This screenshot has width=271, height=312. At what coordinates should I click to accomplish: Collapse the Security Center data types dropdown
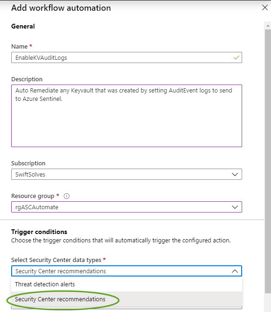(235, 271)
